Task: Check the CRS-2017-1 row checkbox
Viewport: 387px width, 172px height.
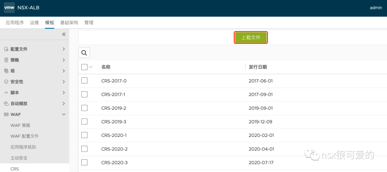Action: (85, 94)
